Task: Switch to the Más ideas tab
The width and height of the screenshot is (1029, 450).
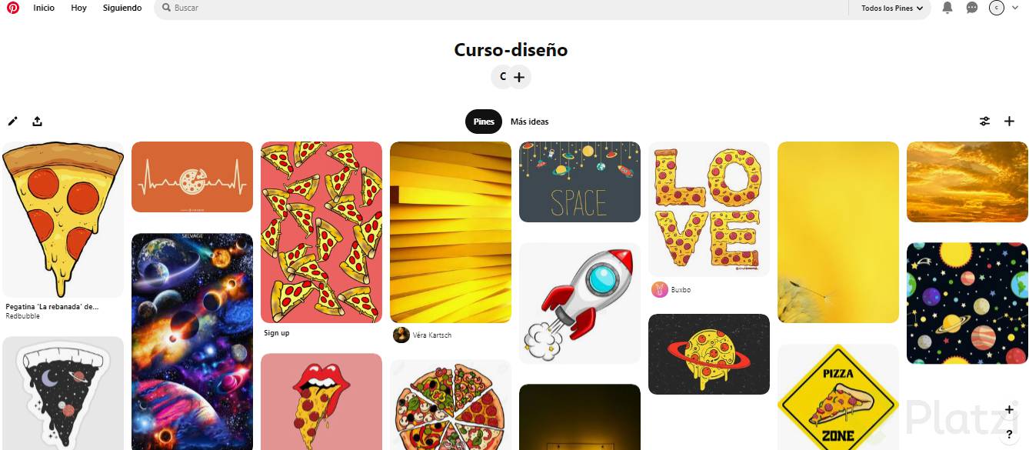Action: [x=530, y=122]
